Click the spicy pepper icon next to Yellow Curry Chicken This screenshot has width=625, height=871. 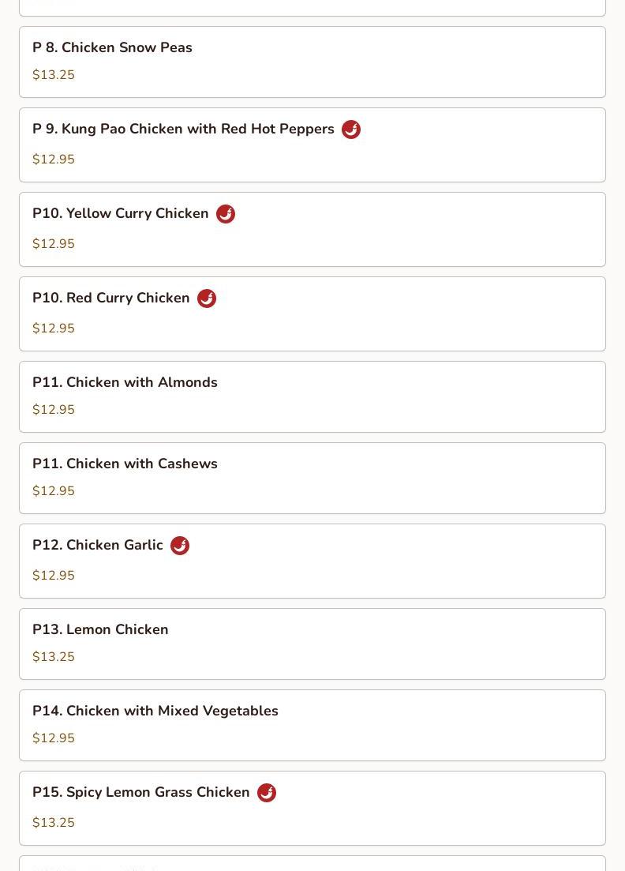[x=226, y=214]
